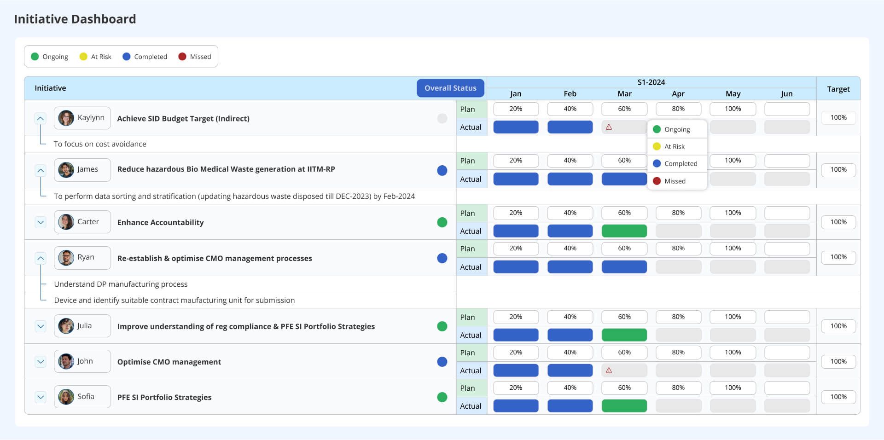884x440 pixels.
Task: Click the warning icon in Kaylynn's March Actual cell
Action: (609, 127)
